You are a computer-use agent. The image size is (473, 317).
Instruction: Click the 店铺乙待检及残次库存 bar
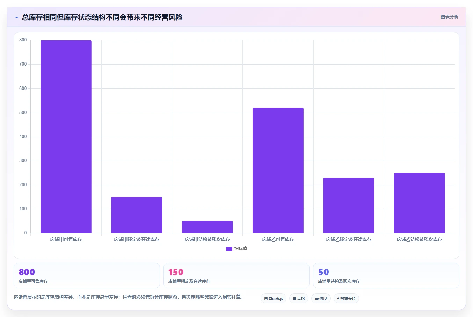tap(420, 203)
